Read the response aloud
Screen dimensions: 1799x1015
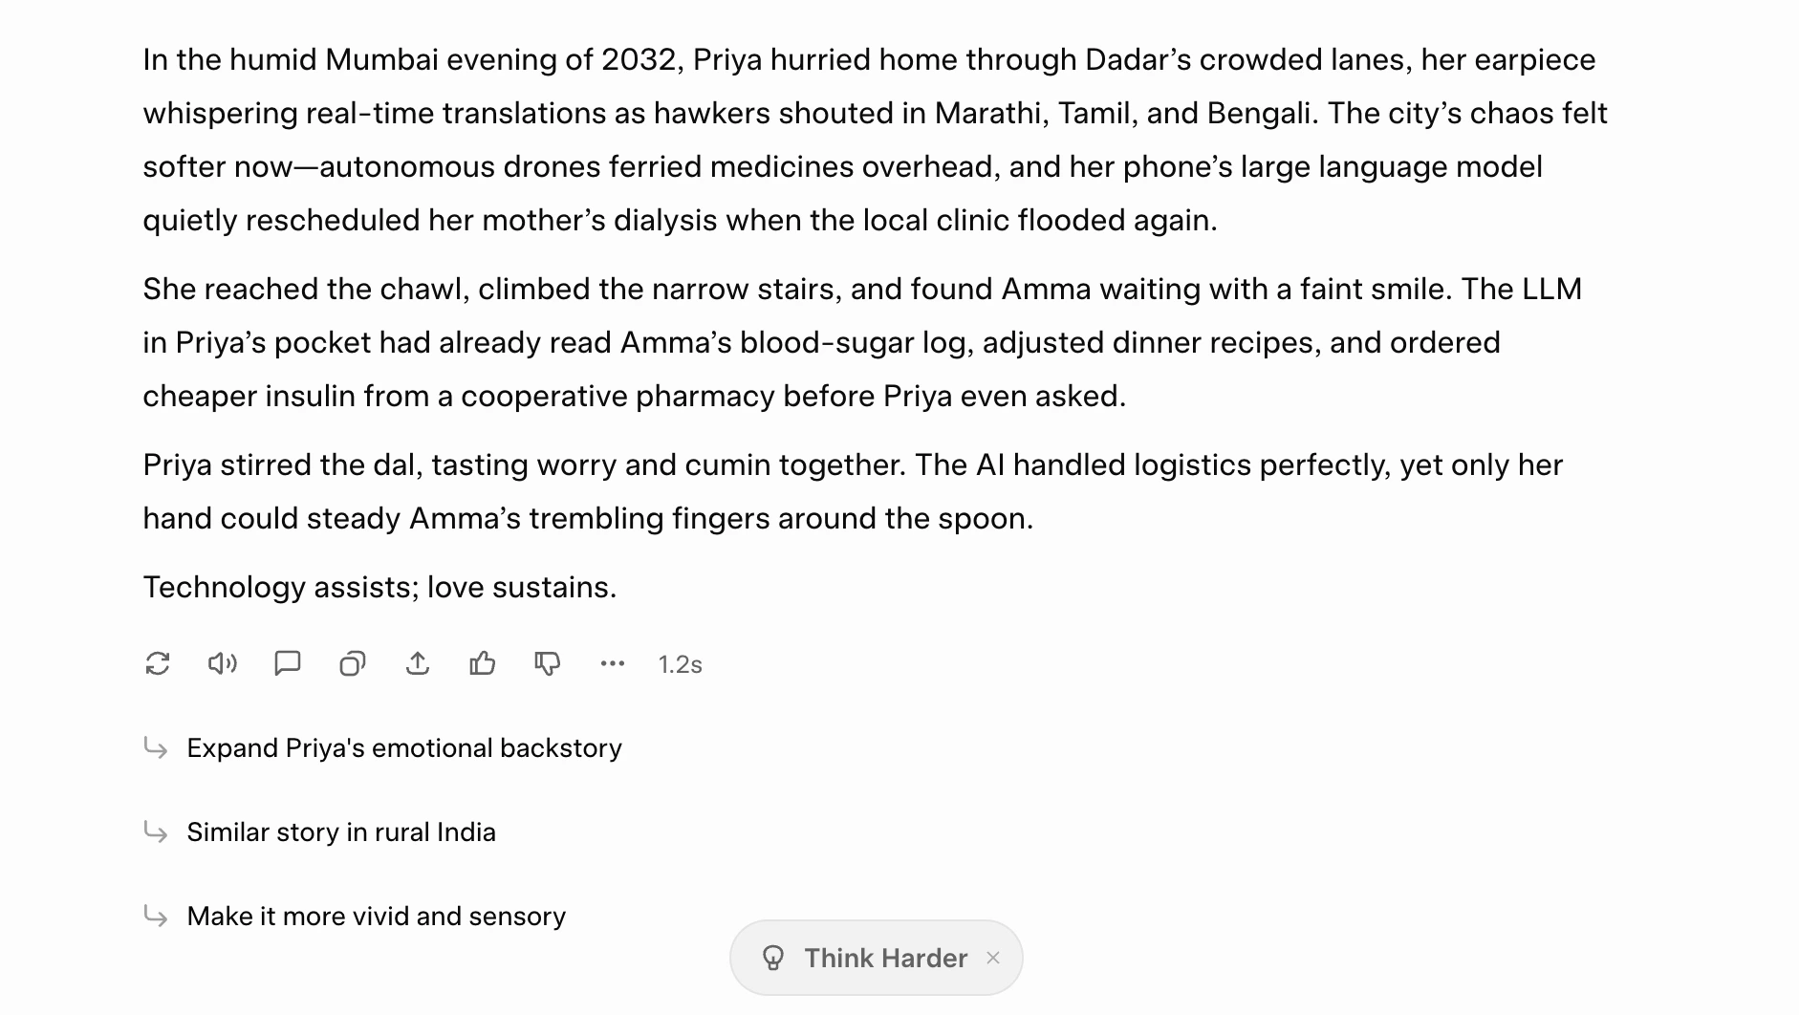[222, 663]
